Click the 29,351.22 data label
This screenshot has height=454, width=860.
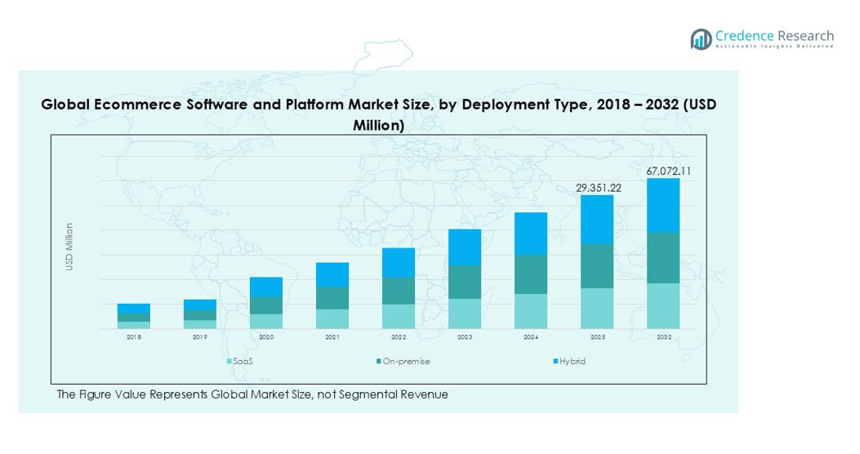599,188
